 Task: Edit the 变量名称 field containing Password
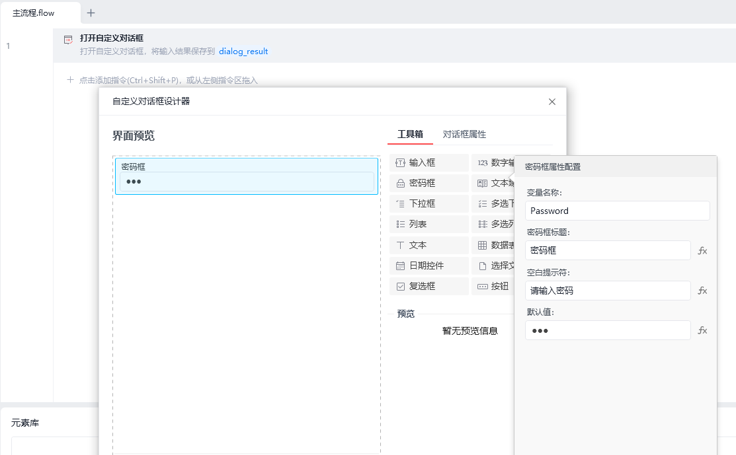(617, 211)
